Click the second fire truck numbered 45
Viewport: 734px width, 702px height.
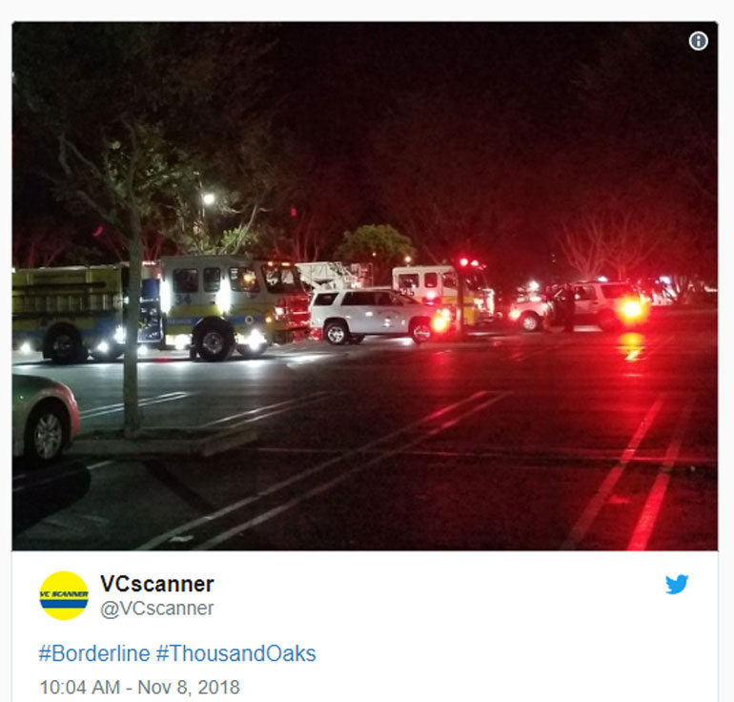point(442,290)
